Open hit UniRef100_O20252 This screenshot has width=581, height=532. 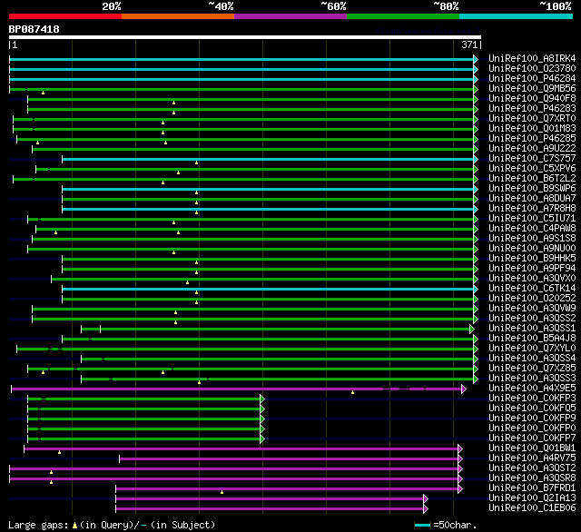point(532,299)
